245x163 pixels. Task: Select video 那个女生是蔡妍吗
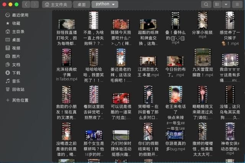pyautogui.click(x=93, y=143)
